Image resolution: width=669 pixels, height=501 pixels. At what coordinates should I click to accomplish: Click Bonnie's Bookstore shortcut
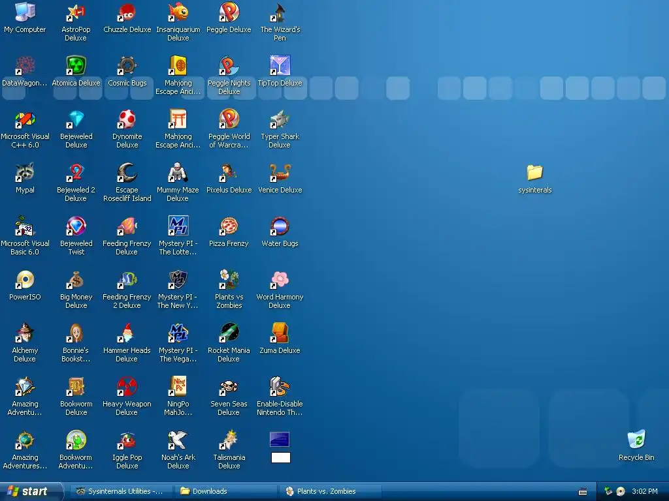coord(76,333)
